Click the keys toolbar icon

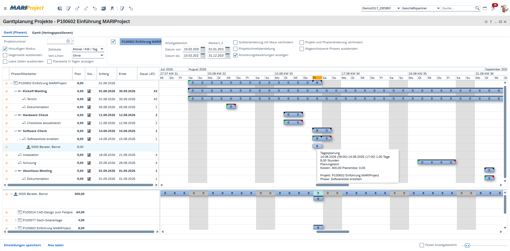pyautogui.click(x=112, y=8)
